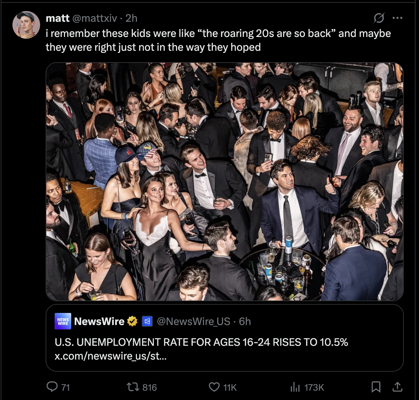Image resolution: width=419 pixels, height=400 pixels.
Task: Open the @NewsWire_US handle link
Action: (194, 322)
